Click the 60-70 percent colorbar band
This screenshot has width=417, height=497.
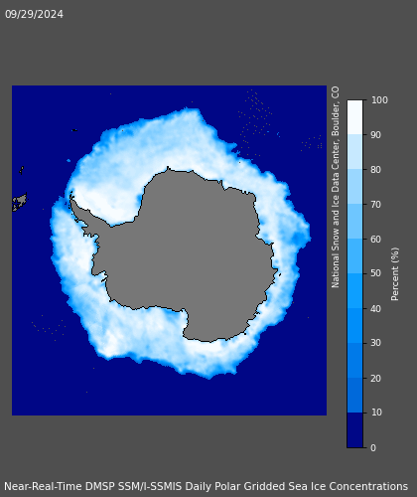(x=354, y=222)
